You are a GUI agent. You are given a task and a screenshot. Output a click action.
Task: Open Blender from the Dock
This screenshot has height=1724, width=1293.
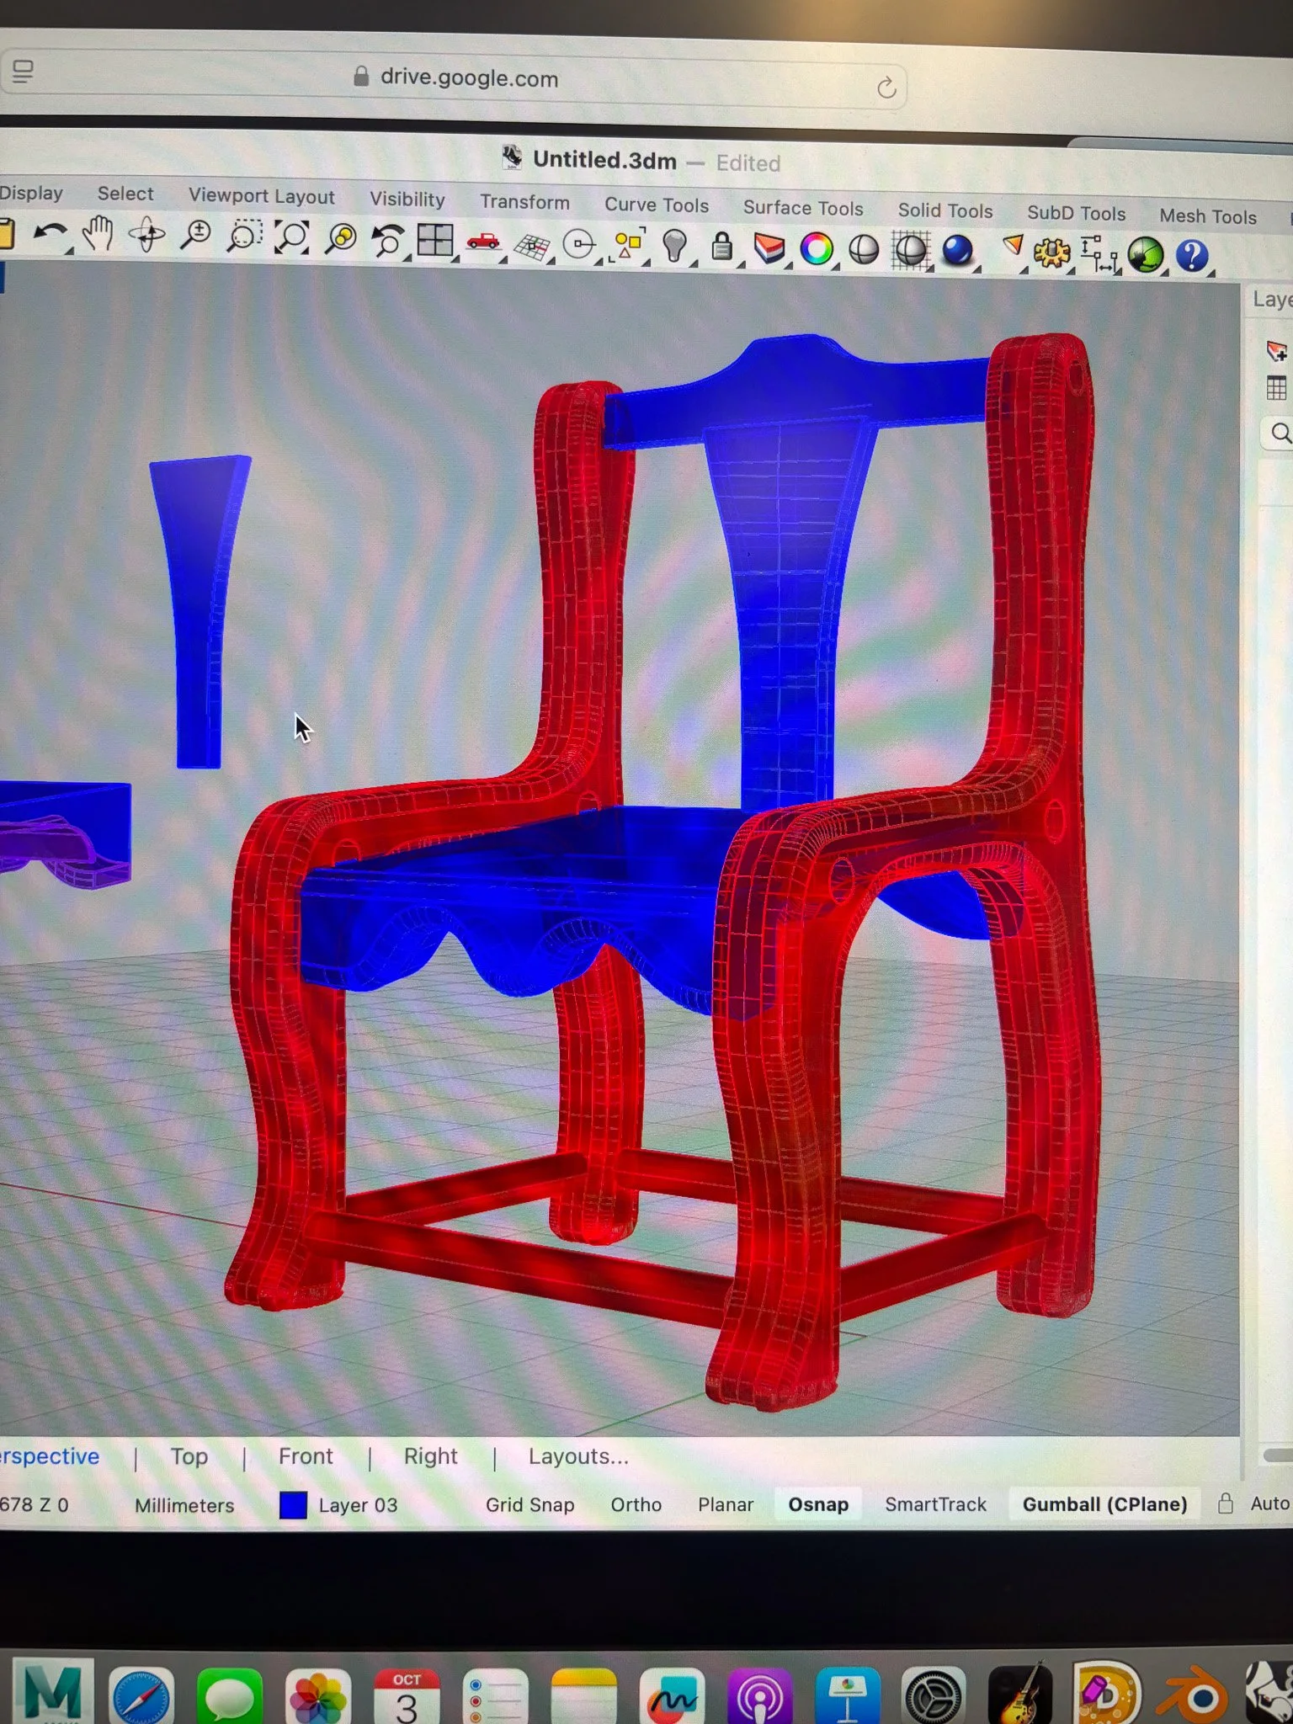(1192, 1695)
